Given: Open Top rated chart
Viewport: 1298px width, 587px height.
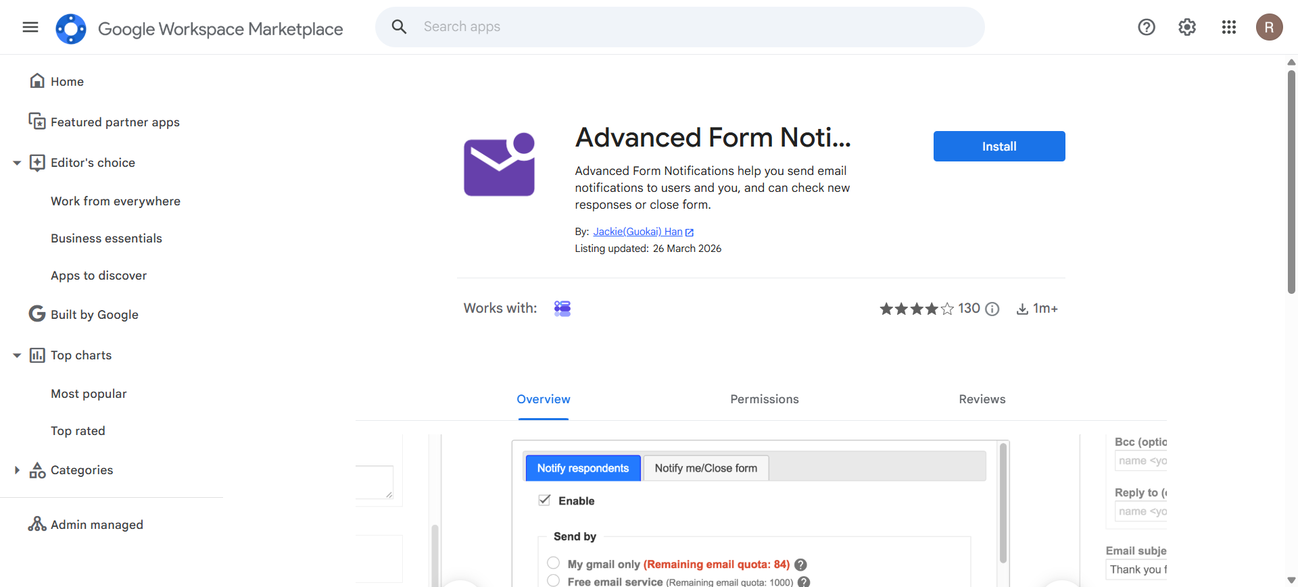Looking at the screenshot, I should click(78, 431).
